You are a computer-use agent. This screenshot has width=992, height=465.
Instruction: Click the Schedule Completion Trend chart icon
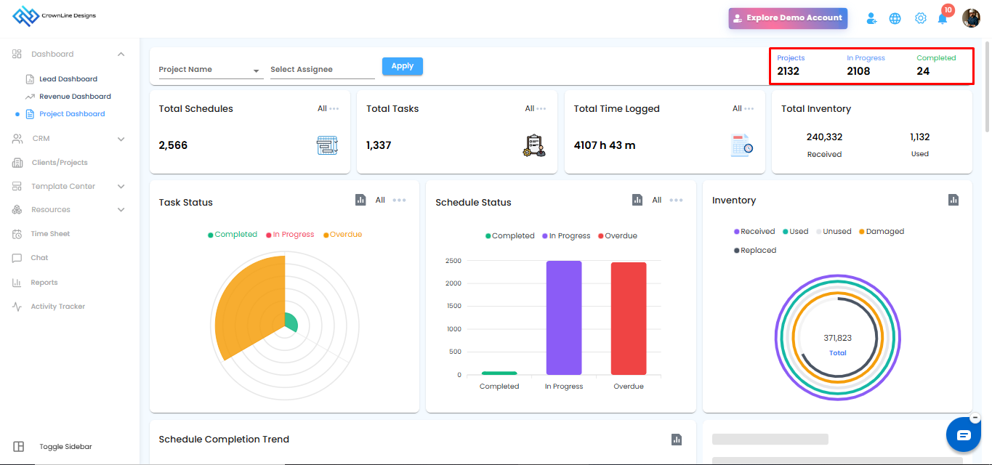tap(677, 439)
